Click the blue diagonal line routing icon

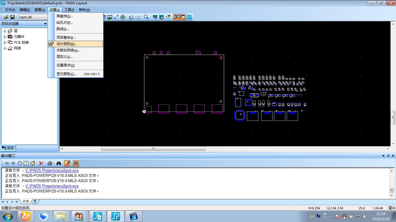click(x=116, y=17)
